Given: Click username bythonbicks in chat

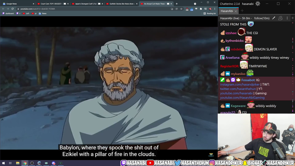Looking at the screenshot, I should (x=235, y=41).
